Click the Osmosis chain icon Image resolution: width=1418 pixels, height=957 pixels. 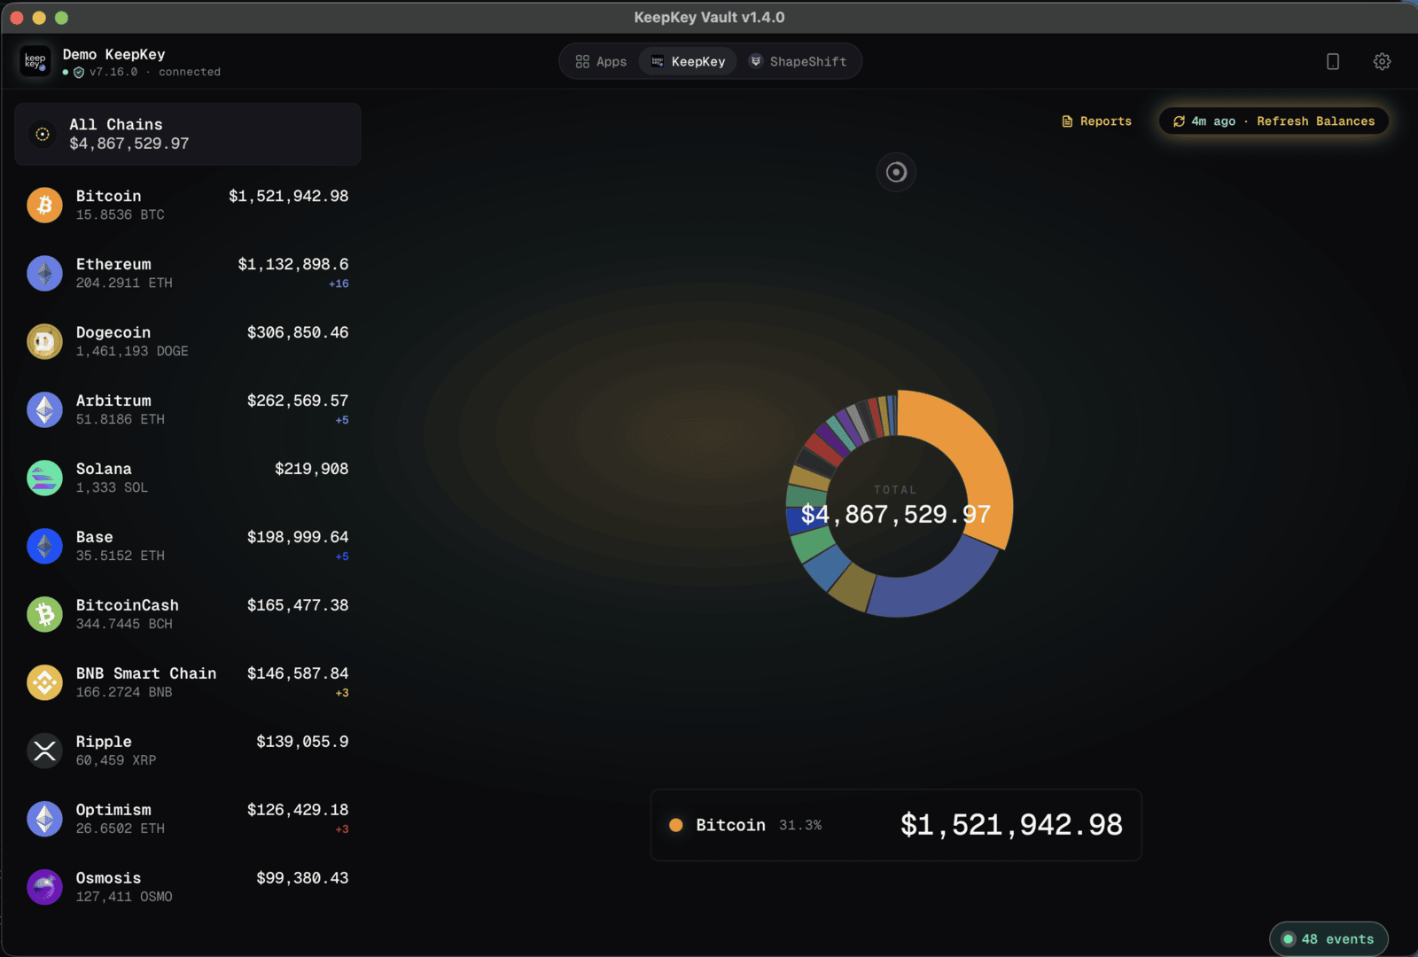coord(44,887)
